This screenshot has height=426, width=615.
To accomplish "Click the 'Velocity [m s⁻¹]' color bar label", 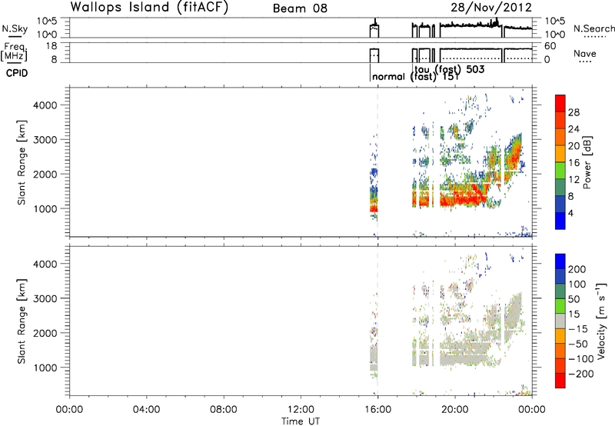I will [600, 321].
